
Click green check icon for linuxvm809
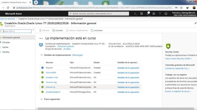(42, 73)
